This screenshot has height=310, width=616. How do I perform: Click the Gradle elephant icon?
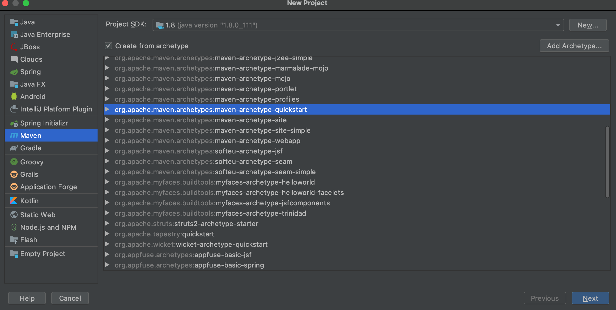coord(14,148)
